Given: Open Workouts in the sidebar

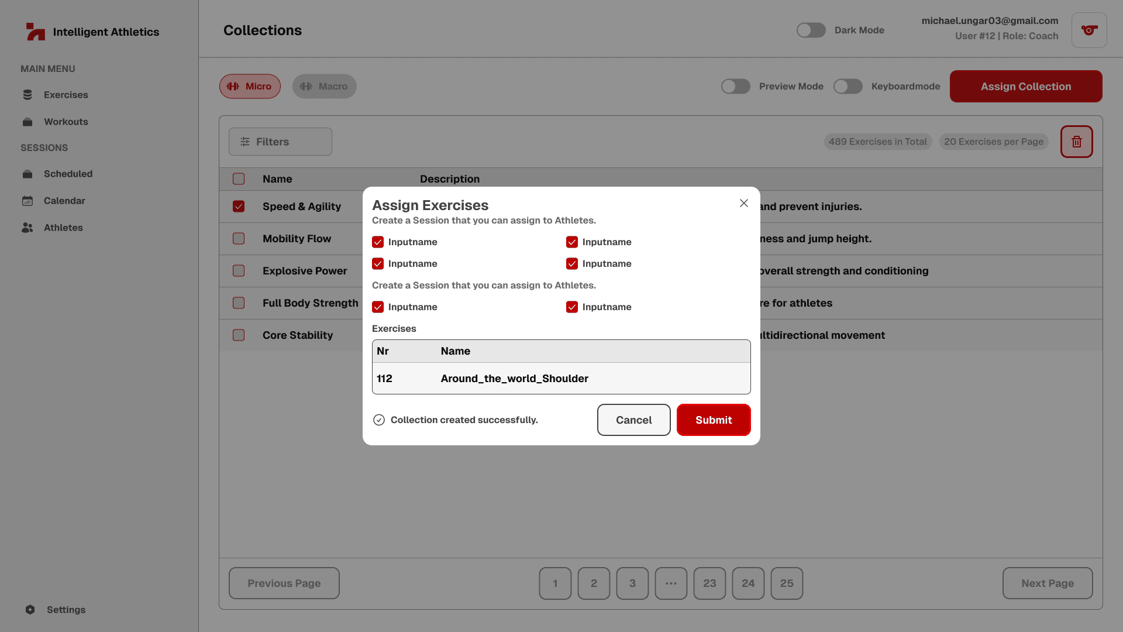Looking at the screenshot, I should (x=66, y=122).
